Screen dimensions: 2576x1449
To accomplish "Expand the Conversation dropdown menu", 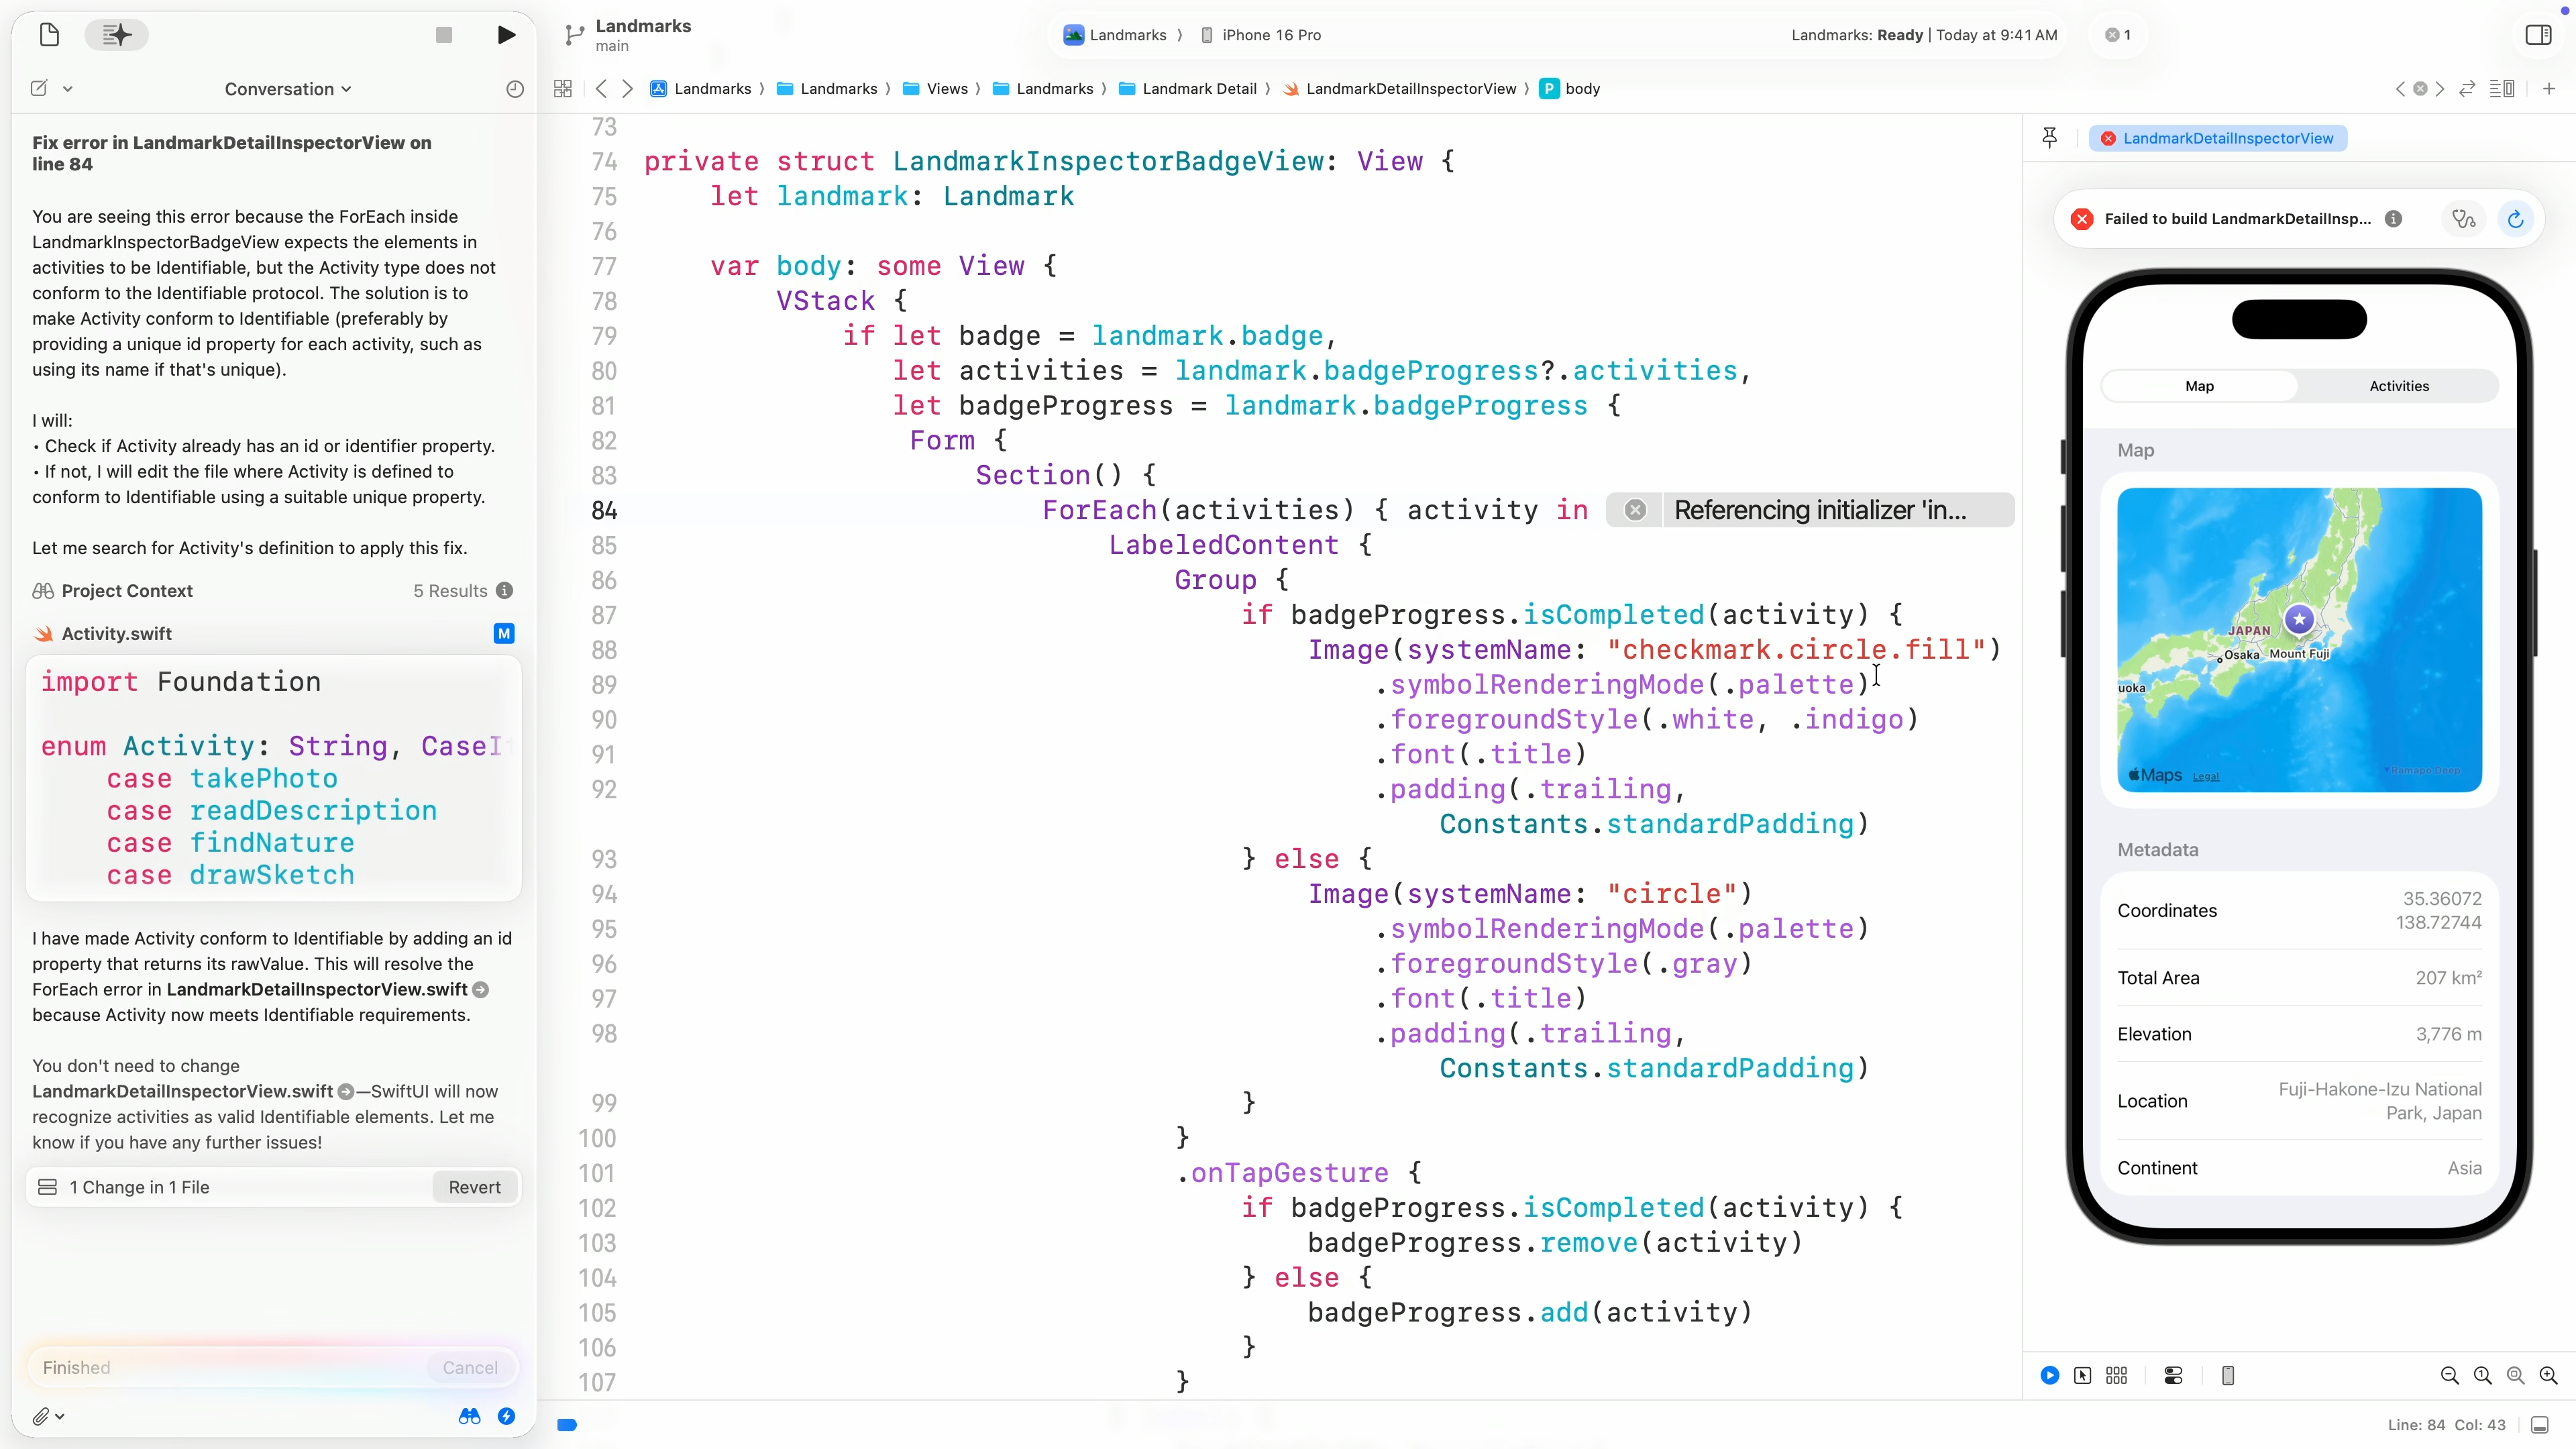I will [x=288, y=89].
